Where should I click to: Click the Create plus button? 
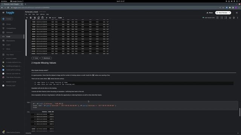pos(7,19)
